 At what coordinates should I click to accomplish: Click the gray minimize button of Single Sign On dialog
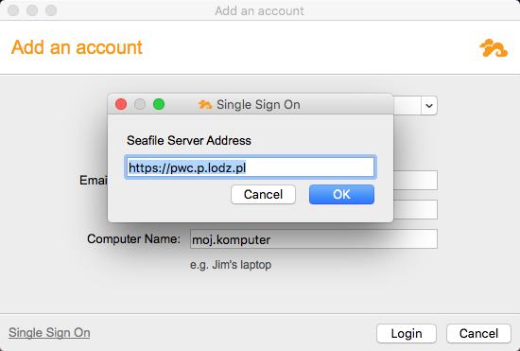point(140,104)
